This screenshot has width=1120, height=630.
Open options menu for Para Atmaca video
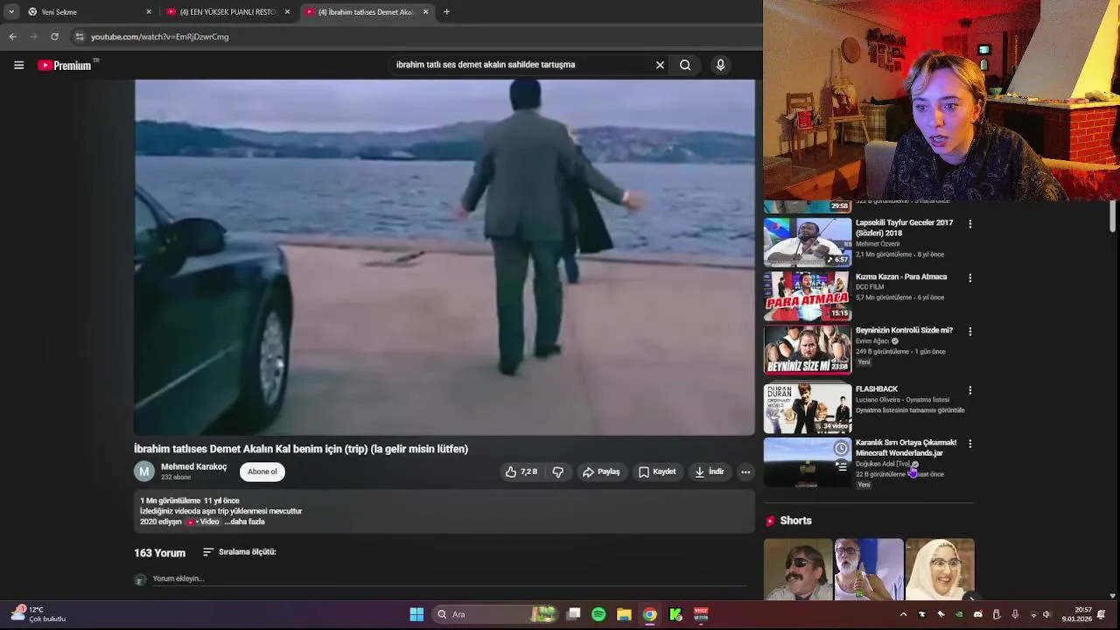click(969, 278)
